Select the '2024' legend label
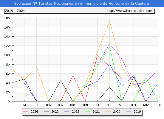 (34, 112)
